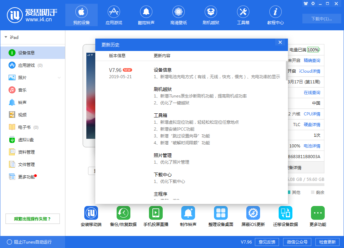The image size is (344, 248).
Task: Click the 照片管理 heading in update notes
Action: 163,155
